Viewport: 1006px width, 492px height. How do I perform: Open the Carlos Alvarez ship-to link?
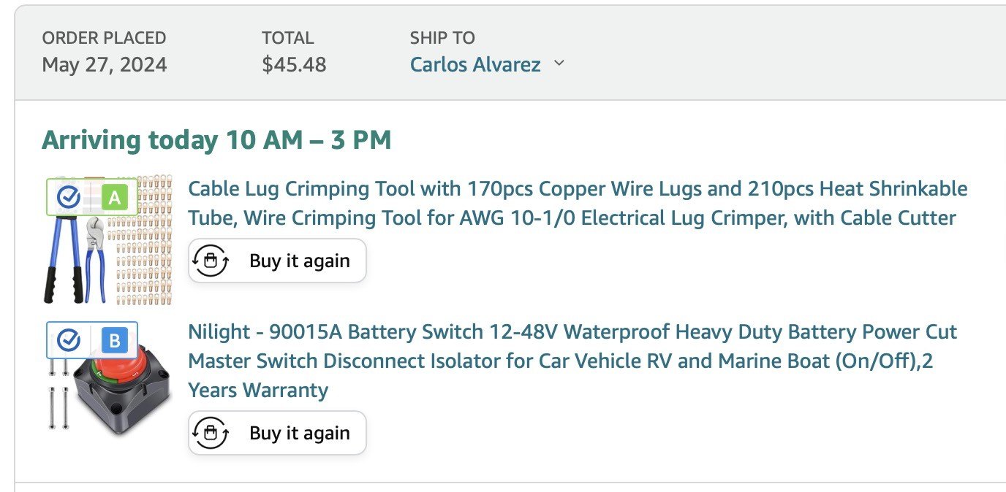[x=475, y=64]
